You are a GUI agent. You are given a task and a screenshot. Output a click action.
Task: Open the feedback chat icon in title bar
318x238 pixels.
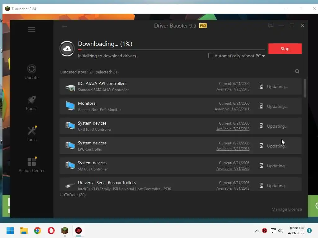[x=271, y=25]
